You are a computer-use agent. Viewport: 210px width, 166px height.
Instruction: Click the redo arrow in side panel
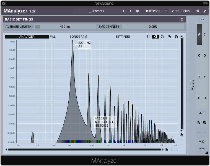[x=204, y=132]
